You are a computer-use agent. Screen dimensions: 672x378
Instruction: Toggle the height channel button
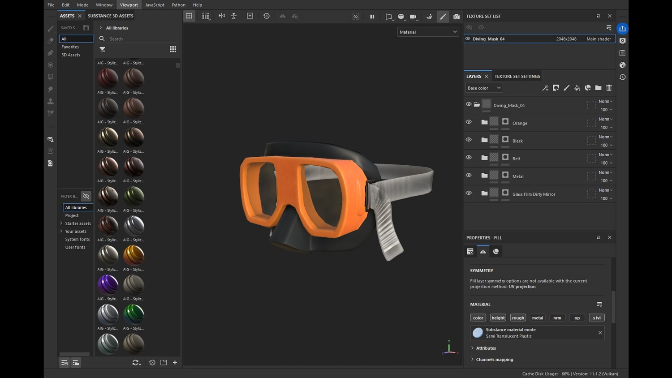pos(498,318)
